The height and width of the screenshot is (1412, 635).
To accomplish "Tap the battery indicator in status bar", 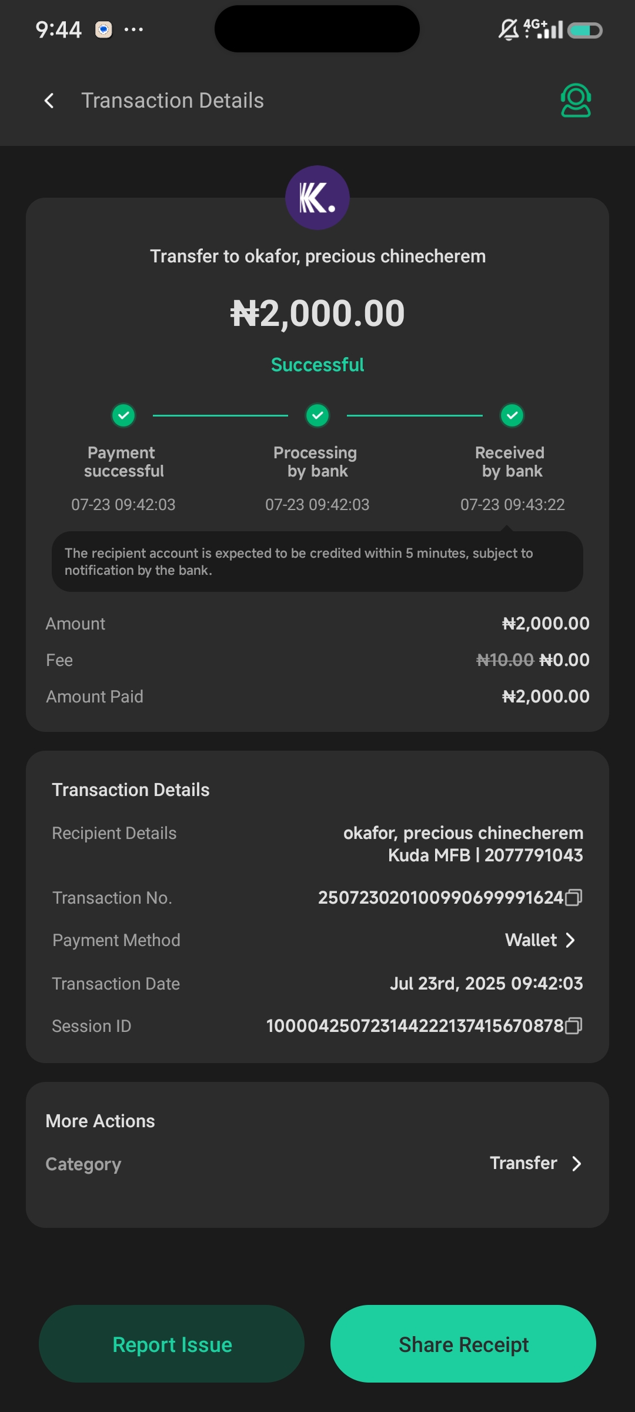I will [585, 30].
